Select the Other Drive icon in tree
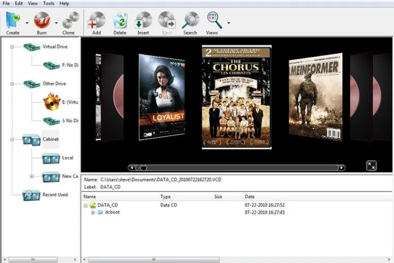The image size is (394, 263). 32,84
